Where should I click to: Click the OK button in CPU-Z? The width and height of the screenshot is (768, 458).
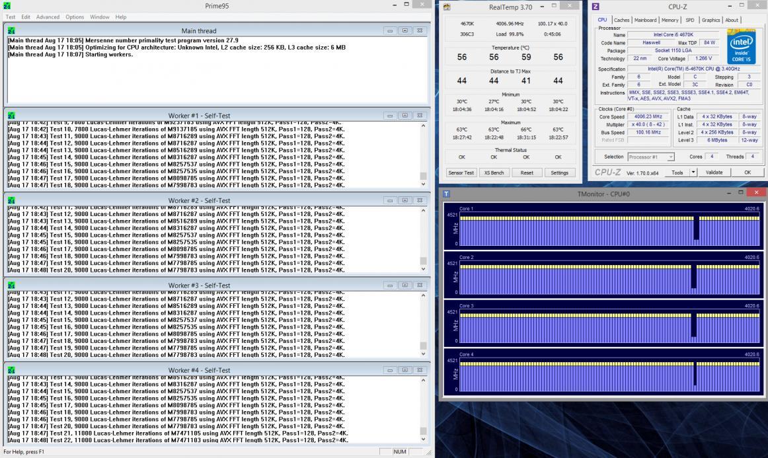[748, 172]
